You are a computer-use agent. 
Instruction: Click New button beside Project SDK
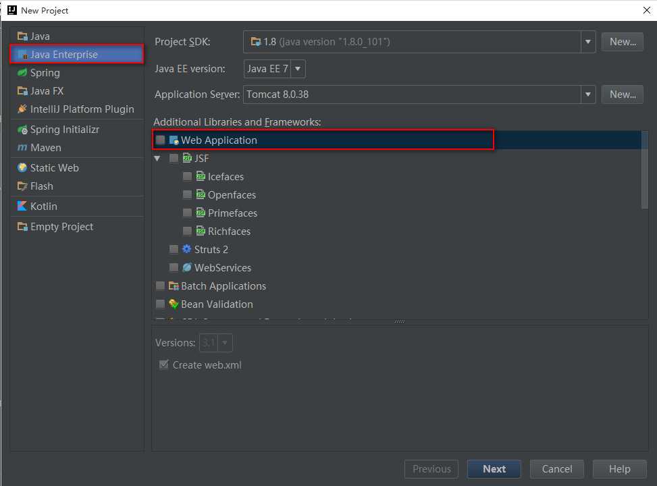(622, 42)
